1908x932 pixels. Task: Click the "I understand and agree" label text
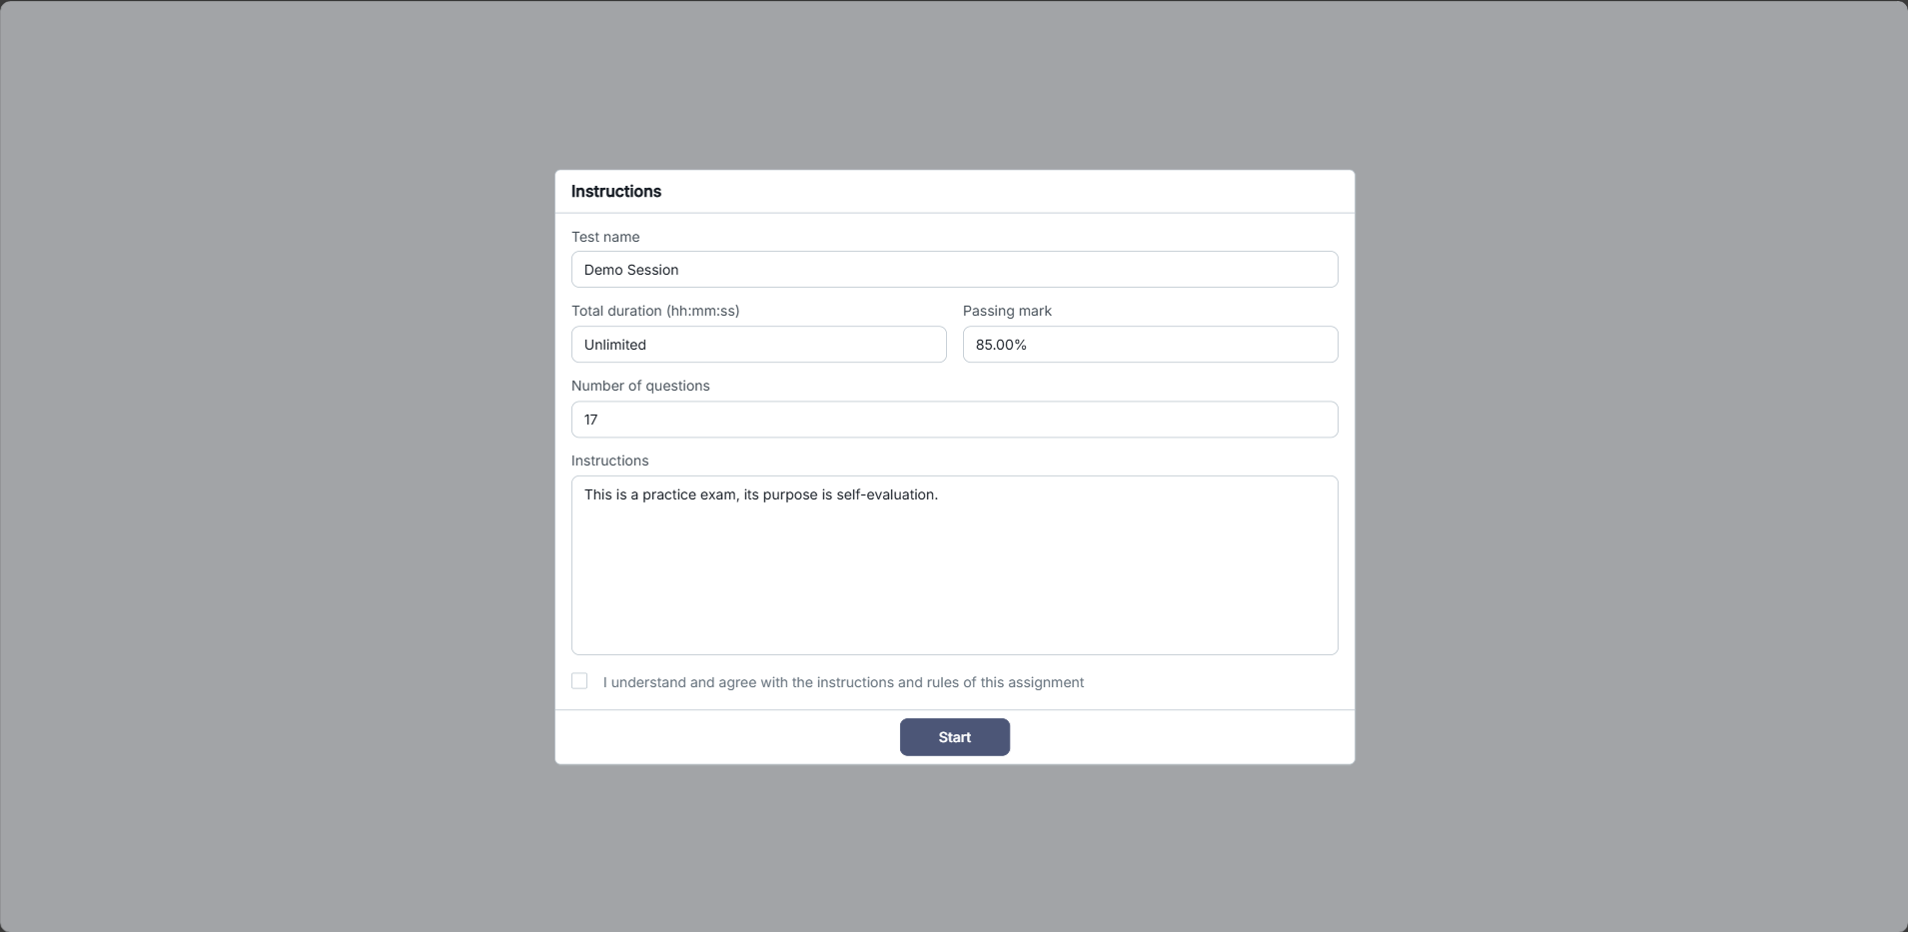tap(843, 682)
